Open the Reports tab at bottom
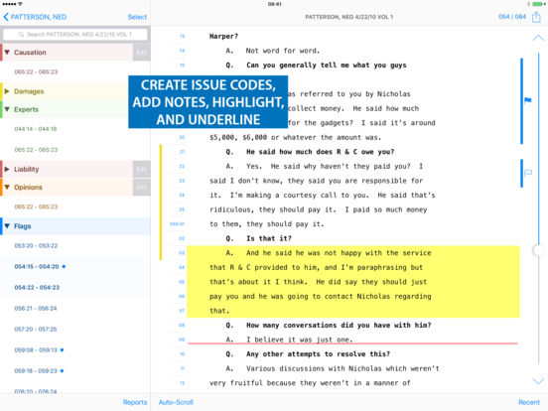The width and height of the screenshot is (548, 411). (135, 402)
